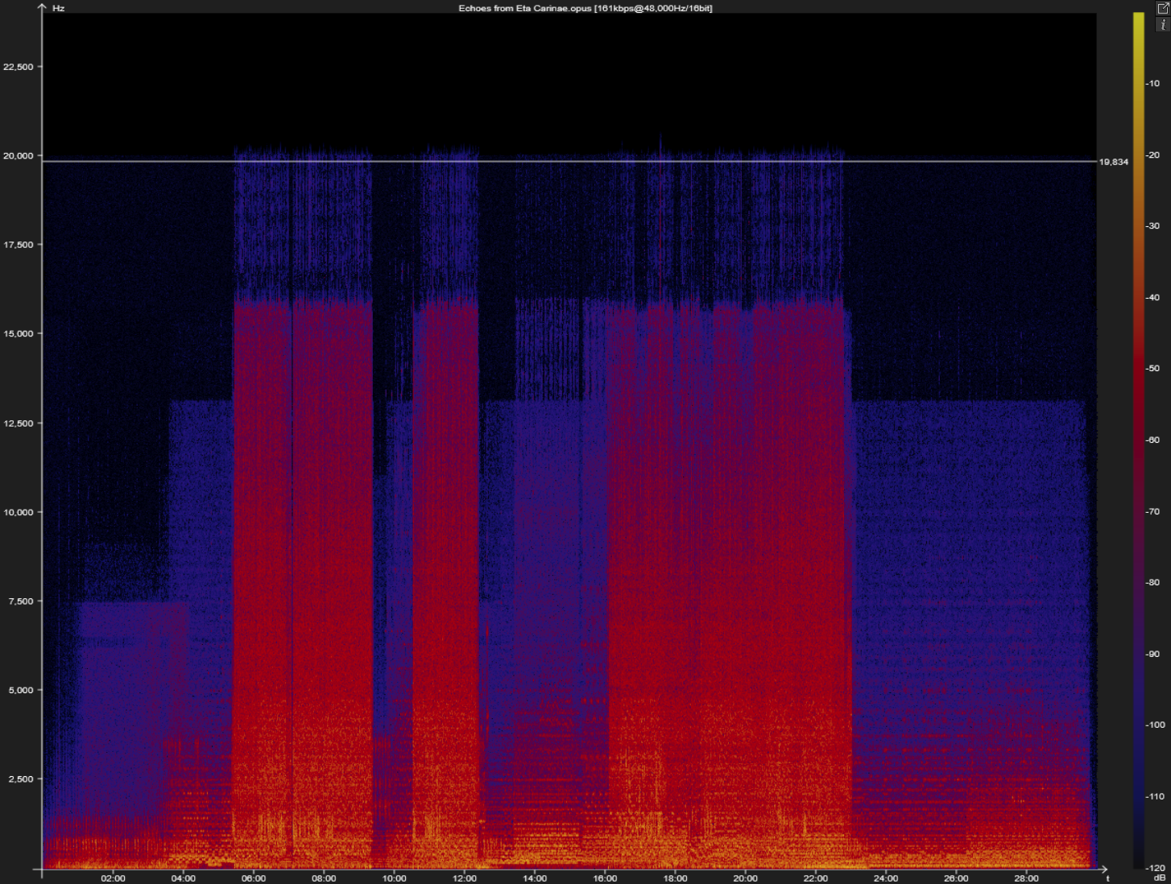Click the '-40' dB scale value
Screen dimensions: 1171x884
pos(1153,297)
